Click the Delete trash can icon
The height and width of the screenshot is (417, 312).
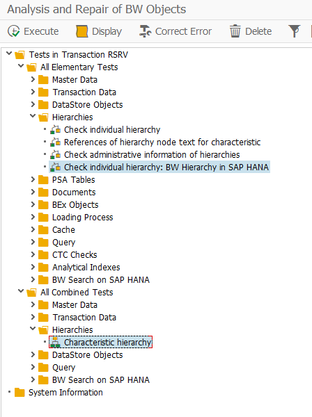(235, 31)
